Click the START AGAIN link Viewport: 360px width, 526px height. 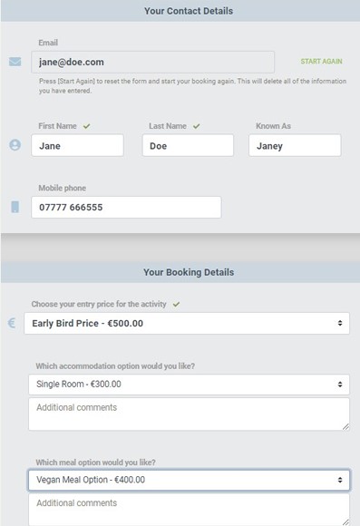(x=321, y=62)
